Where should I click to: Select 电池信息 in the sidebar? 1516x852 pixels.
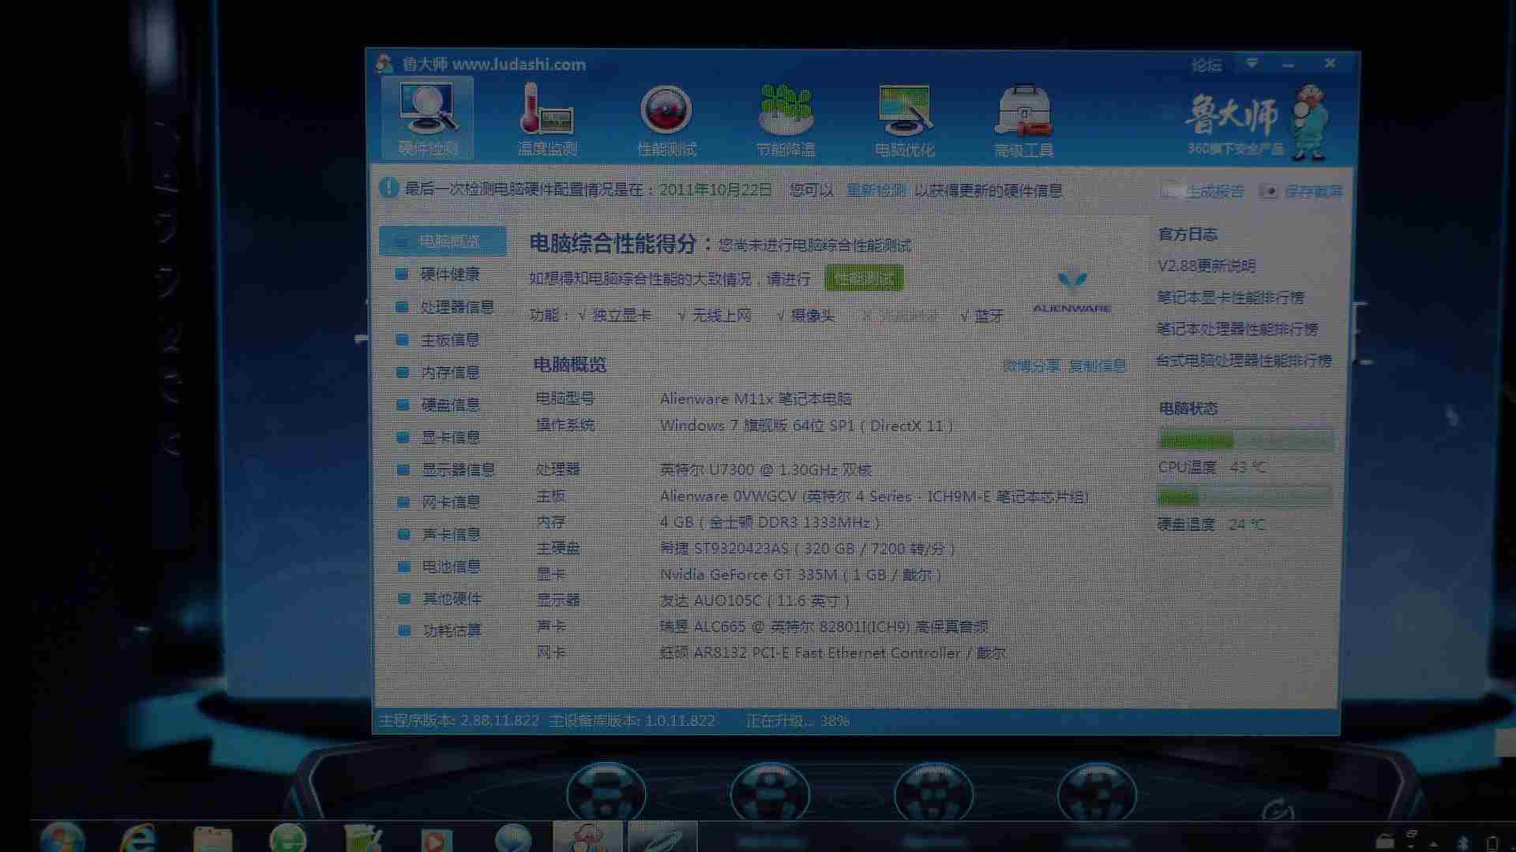(x=439, y=566)
